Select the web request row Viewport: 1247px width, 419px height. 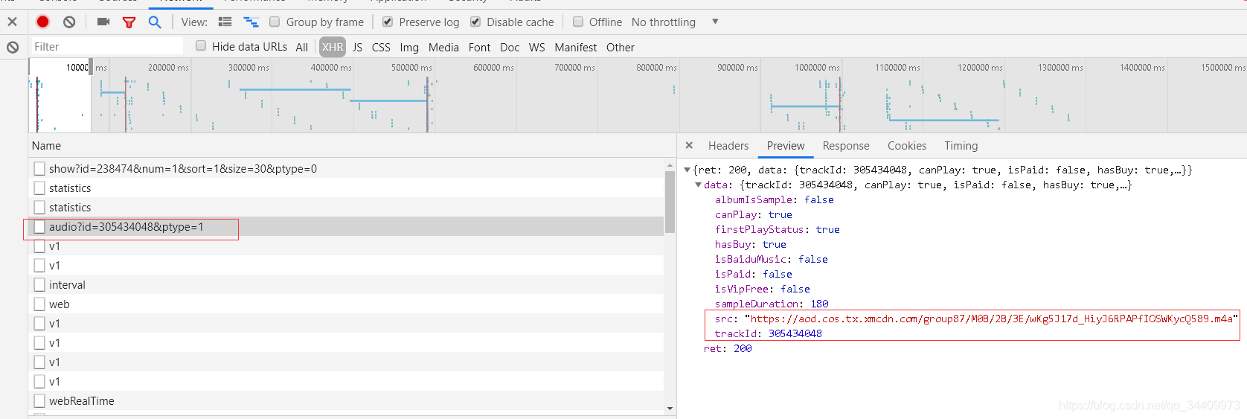347,304
